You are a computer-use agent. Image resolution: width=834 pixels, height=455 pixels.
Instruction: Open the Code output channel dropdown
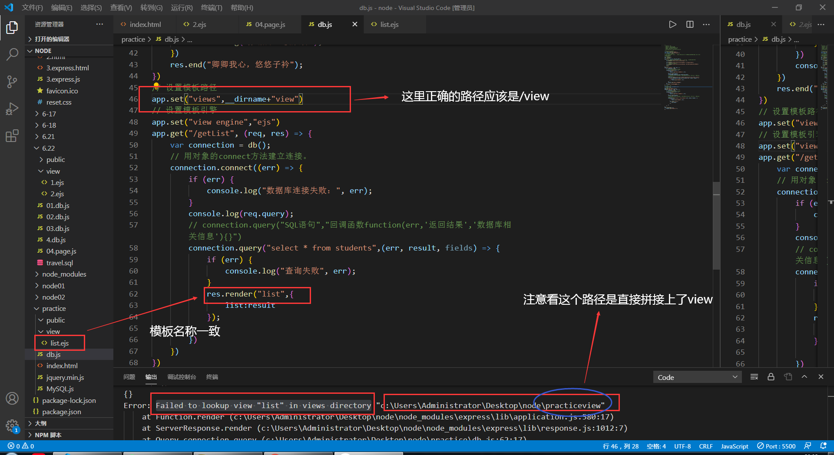[697, 377]
